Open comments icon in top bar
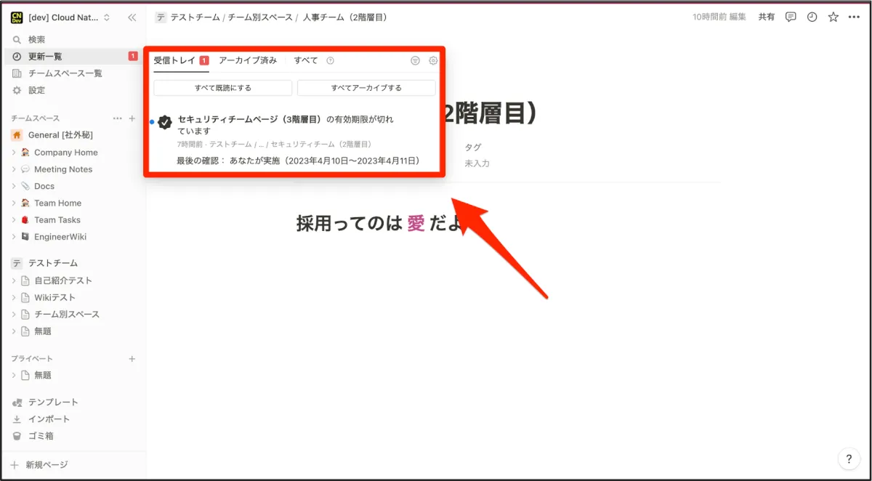The height and width of the screenshot is (481, 872). [x=791, y=17]
